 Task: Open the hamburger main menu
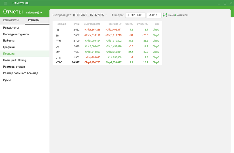click(x=6, y=3)
